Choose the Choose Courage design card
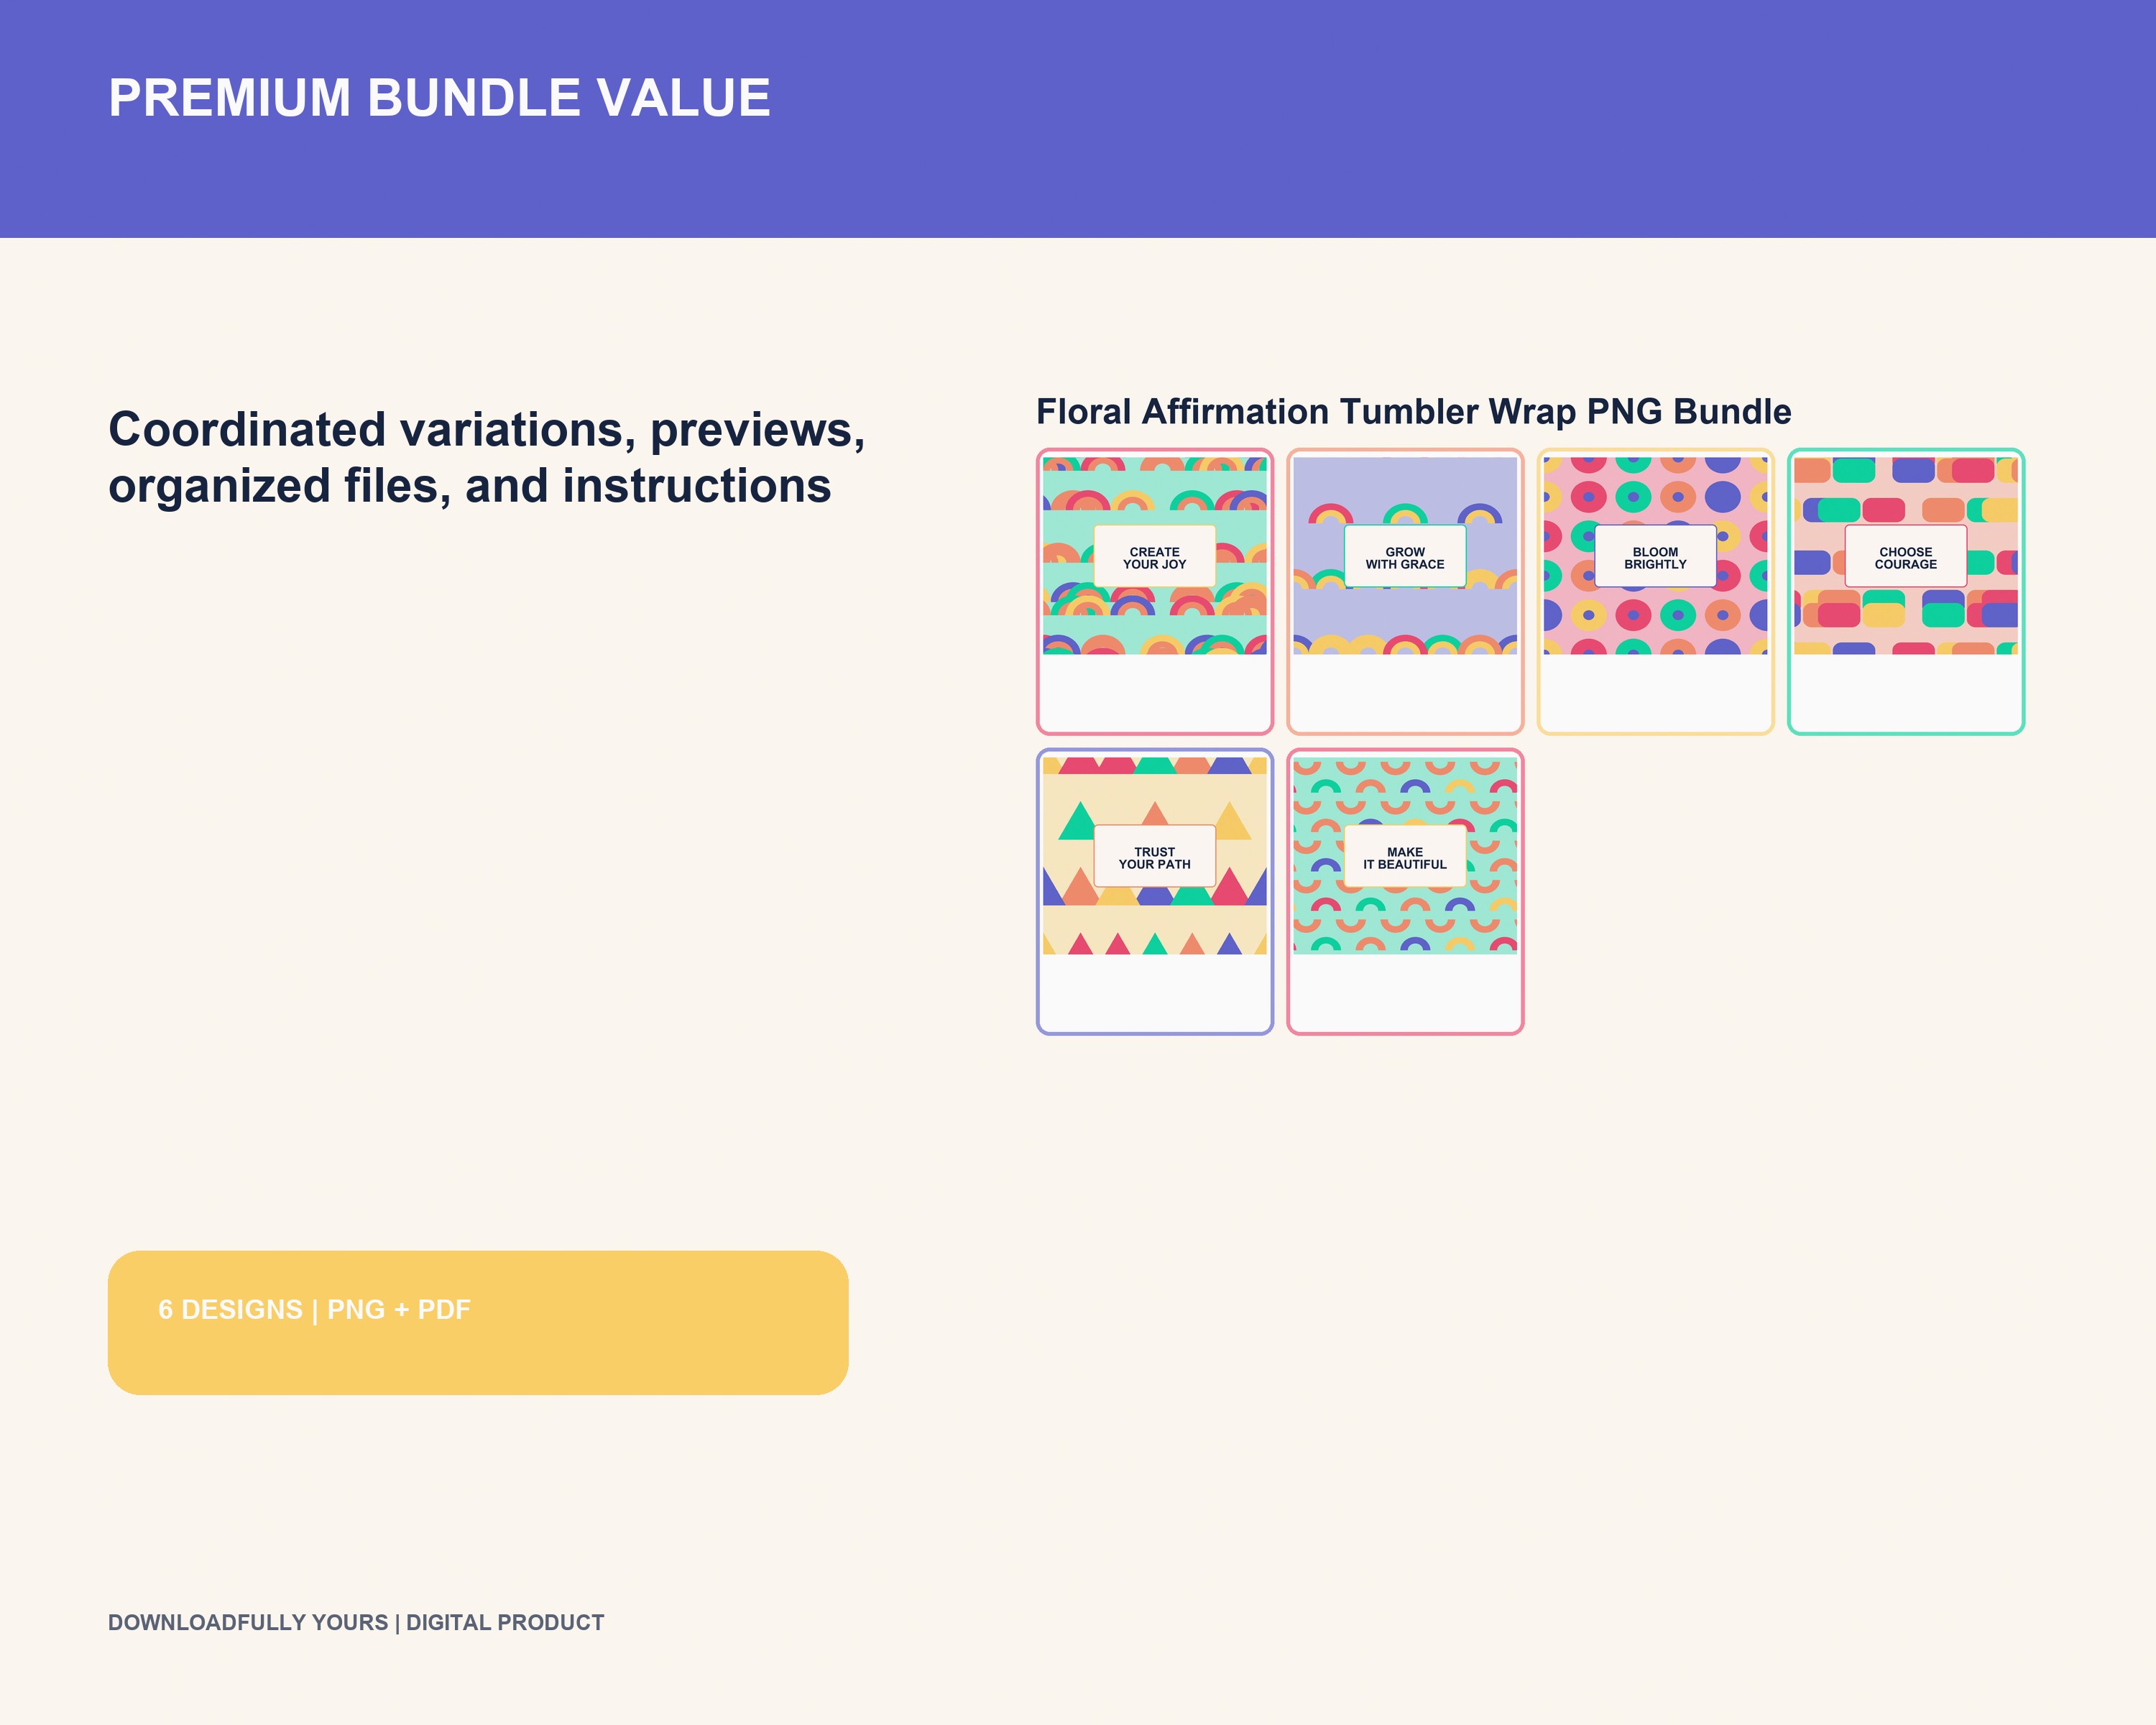Viewport: 2156px width, 1725px height. tap(1906, 591)
